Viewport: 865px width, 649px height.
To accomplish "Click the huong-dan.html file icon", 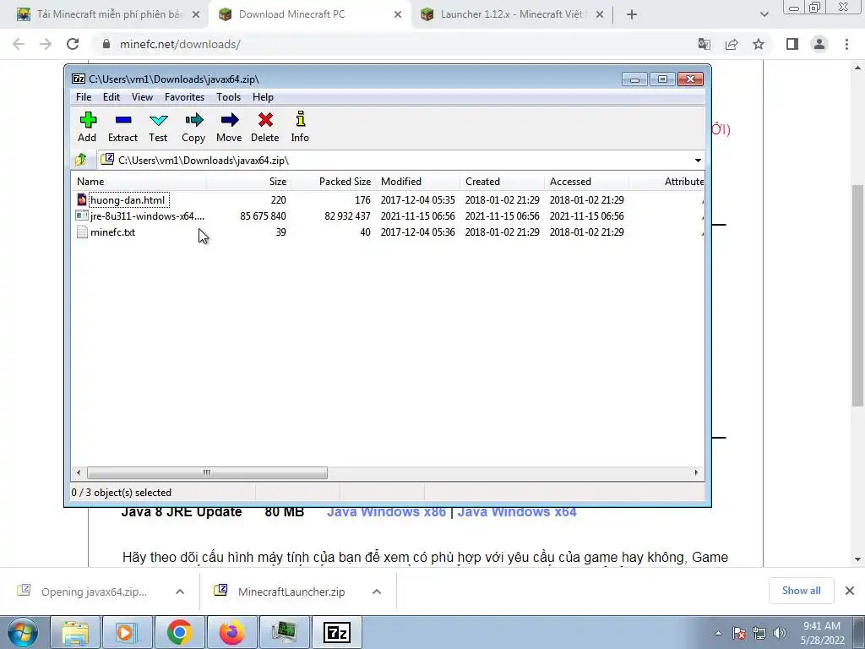I will (x=82, y=199).
